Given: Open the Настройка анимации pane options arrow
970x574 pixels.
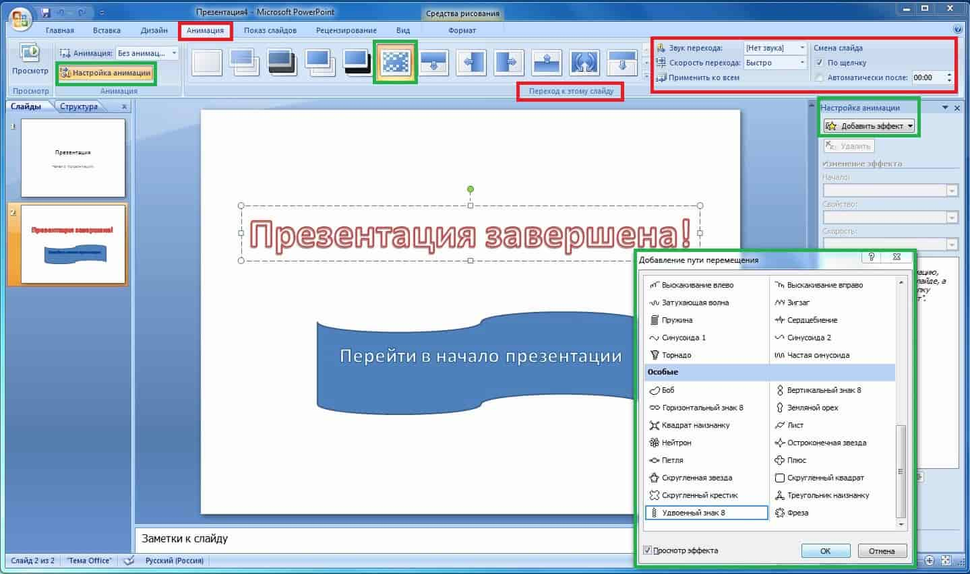Looking at the screenshot, I should 945,108.
